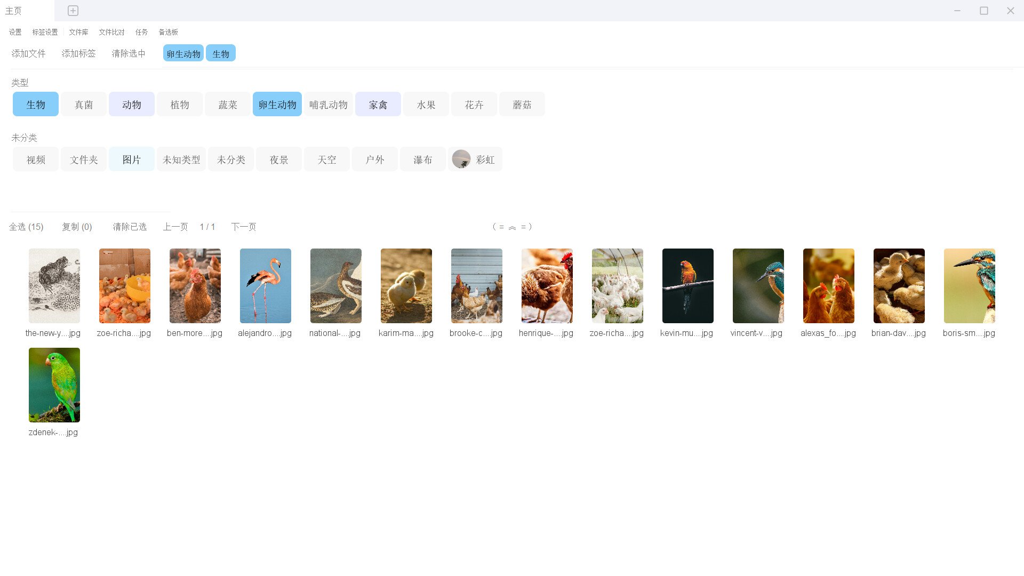Viewport: 1024px width, 576px height.
Task: Click the wavy similarity sort icon
Action: coord(513,227)
